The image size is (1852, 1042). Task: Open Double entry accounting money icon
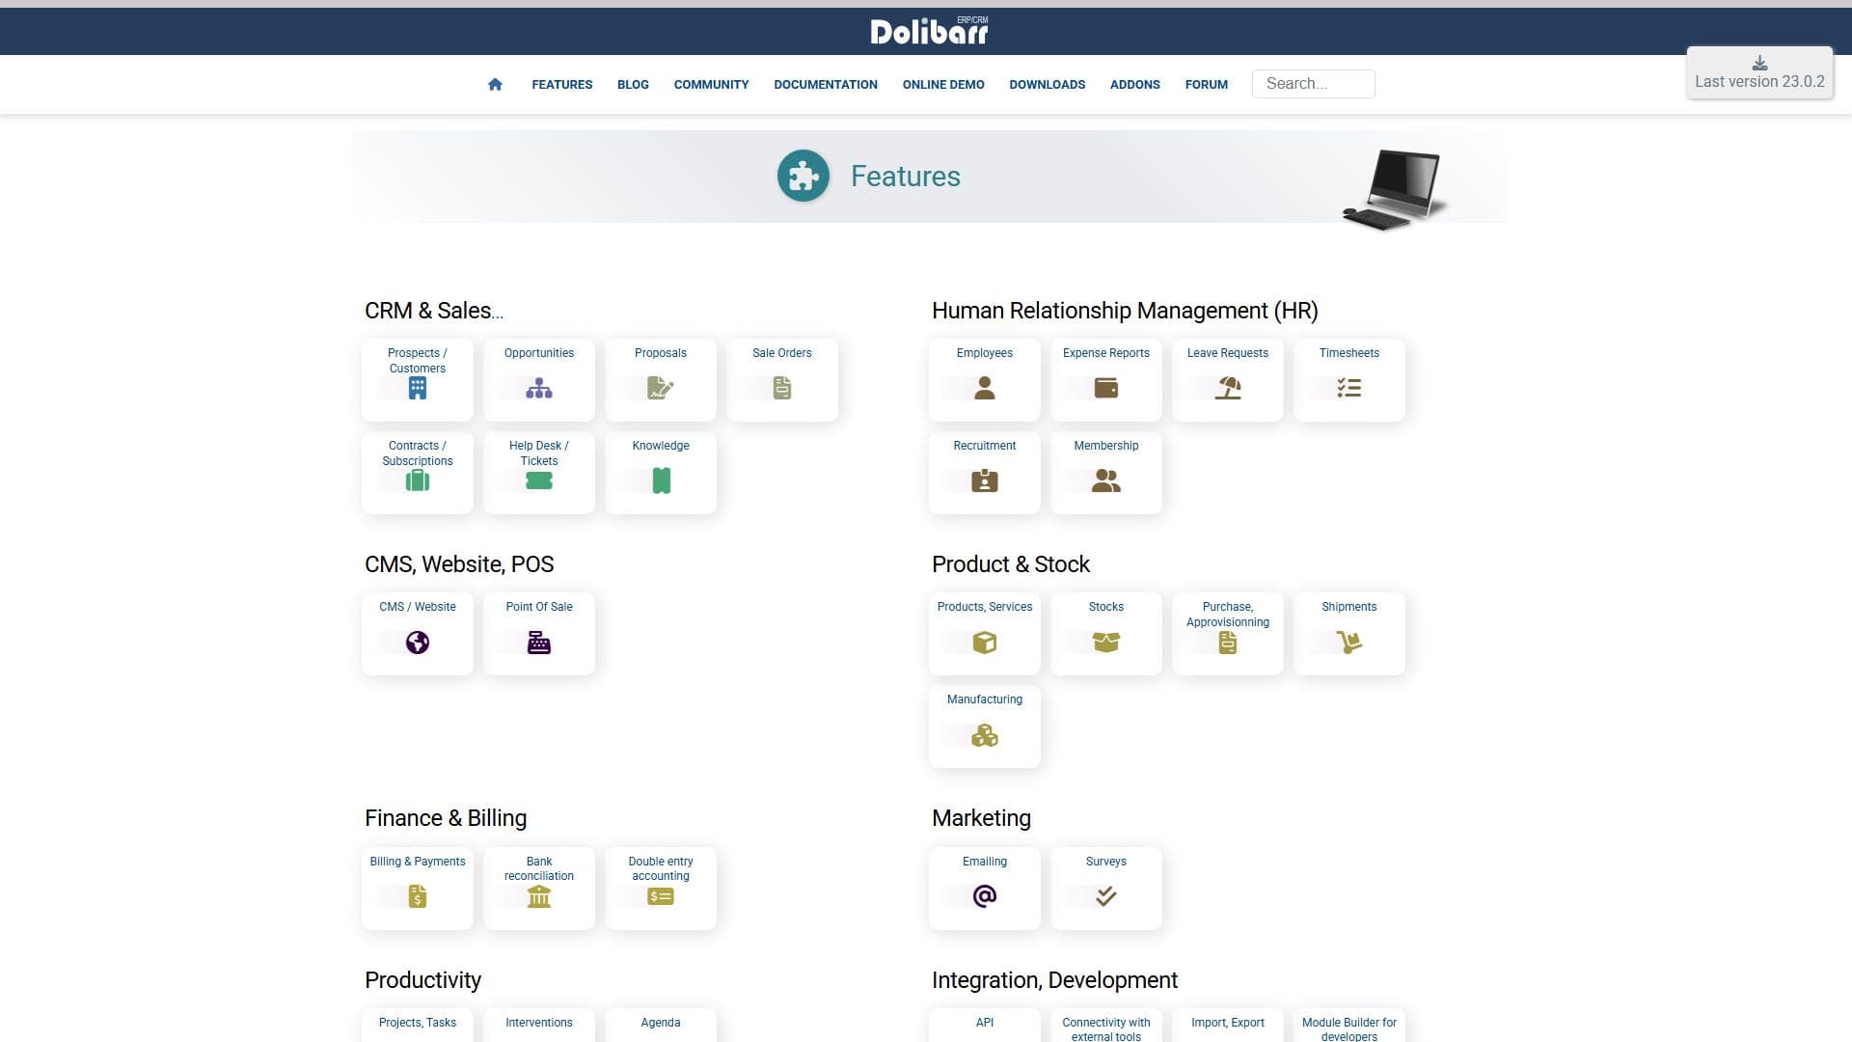(661, 897)
